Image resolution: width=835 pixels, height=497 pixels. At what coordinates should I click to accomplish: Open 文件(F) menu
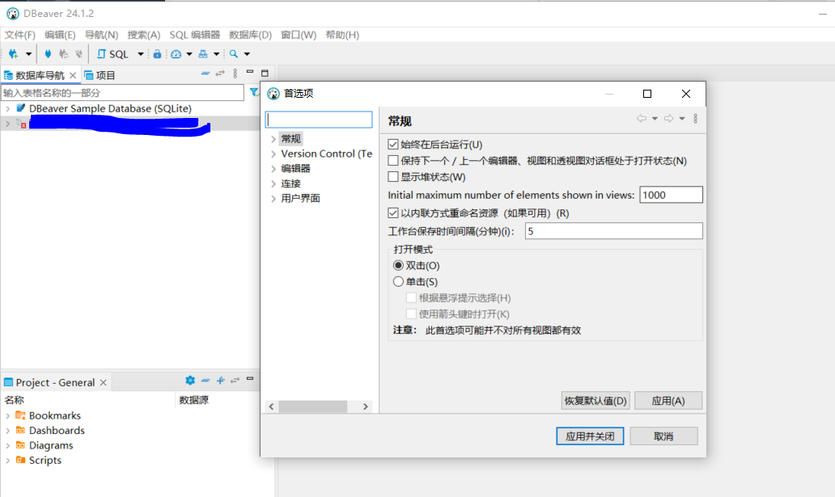[19, 35]
